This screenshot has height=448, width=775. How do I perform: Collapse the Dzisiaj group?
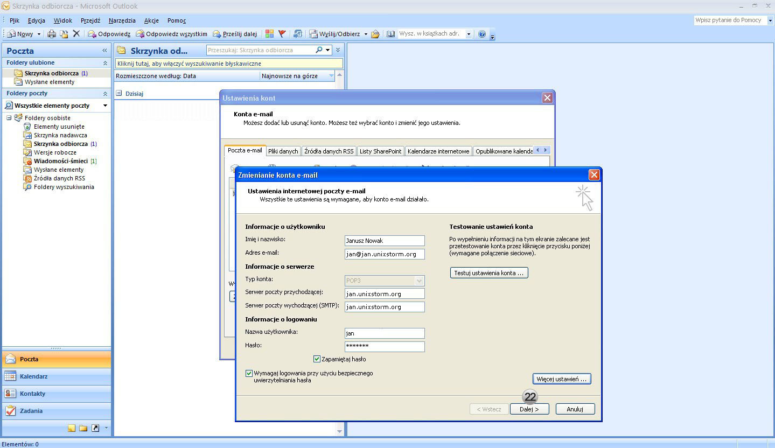coord(119,93)
